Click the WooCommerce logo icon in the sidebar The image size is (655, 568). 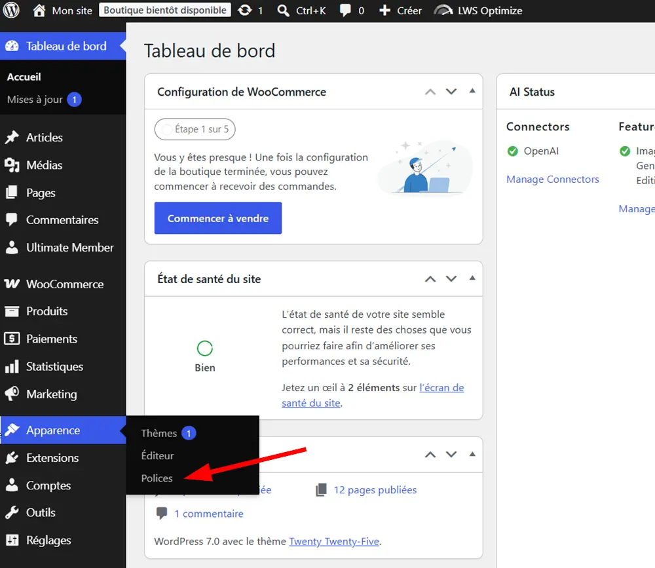[x=12, y=284]
